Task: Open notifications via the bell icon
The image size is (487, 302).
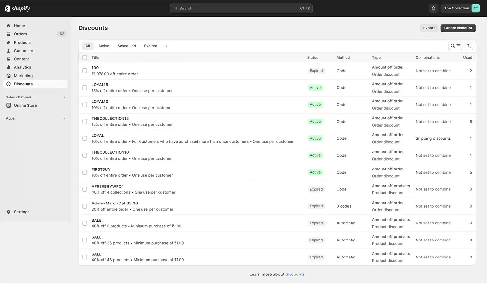Action: [433, 8]
